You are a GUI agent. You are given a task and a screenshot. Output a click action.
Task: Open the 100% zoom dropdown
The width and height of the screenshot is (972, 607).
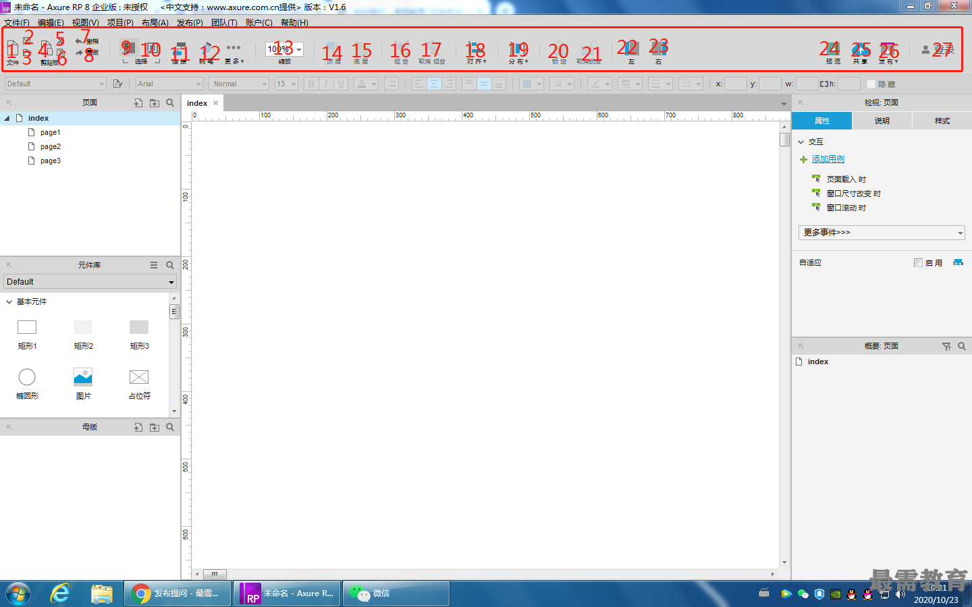[x=284, y=49]
